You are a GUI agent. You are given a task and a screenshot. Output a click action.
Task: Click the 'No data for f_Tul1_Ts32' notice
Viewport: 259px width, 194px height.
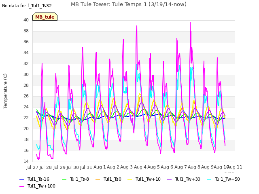pos(27,6)
